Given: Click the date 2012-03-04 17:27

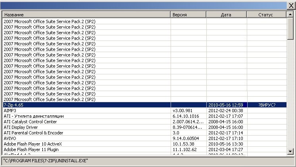Looking at the screenshot, I should [x=226, y=150].
